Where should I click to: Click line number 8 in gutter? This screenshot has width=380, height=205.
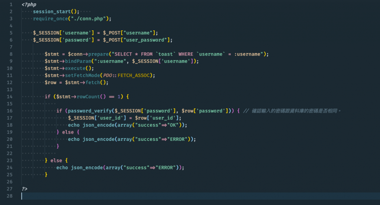11,54
